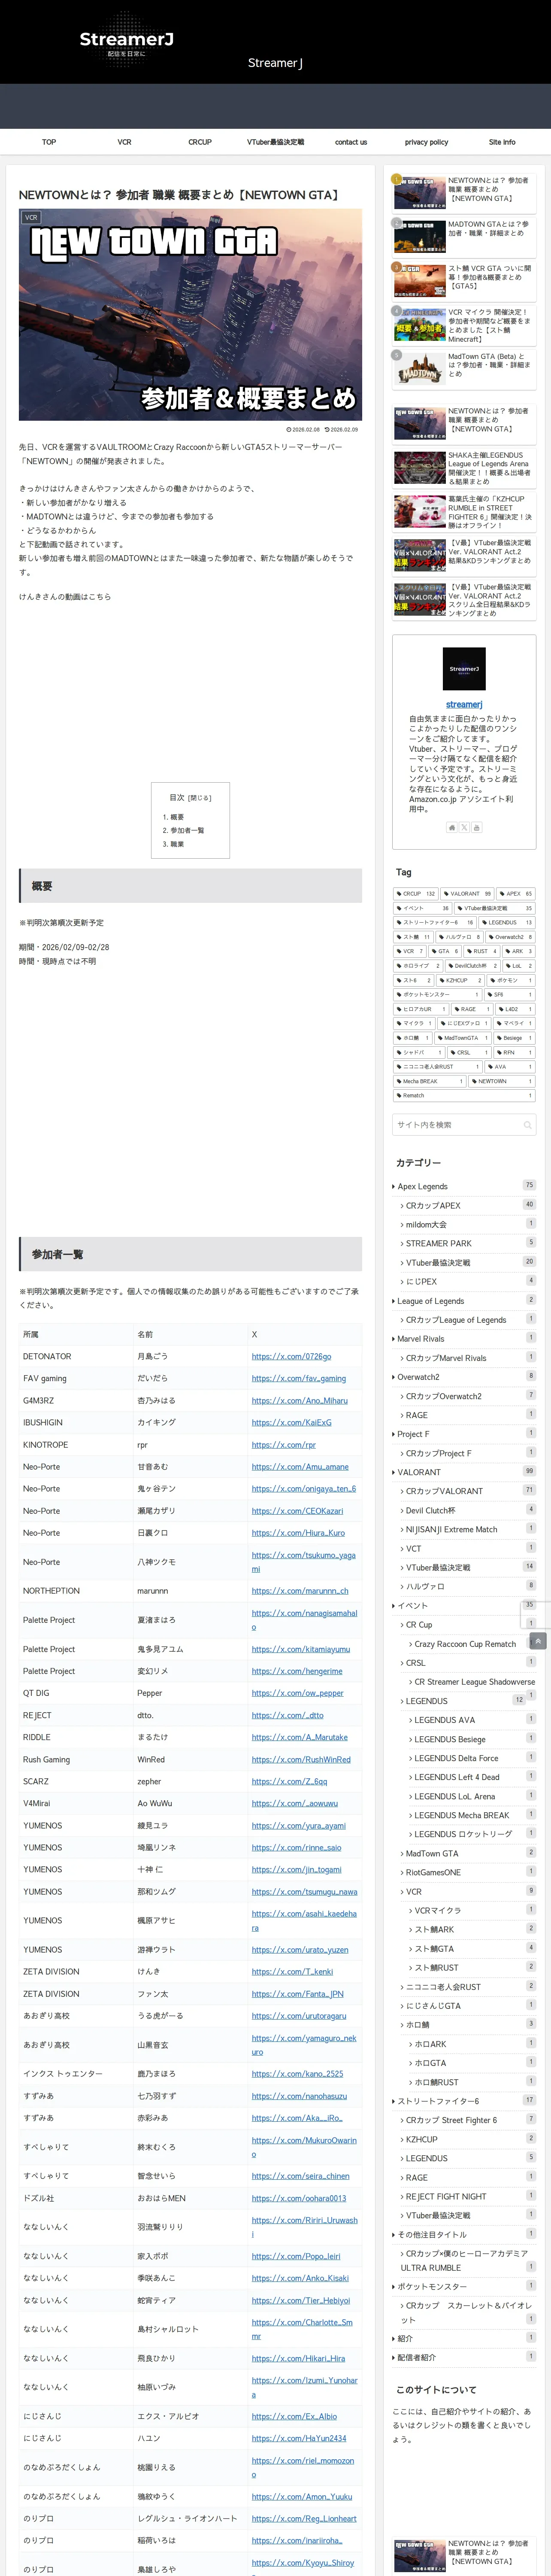Open the CRカップAPEX subcategory
Viewport: 551px width, 2576px height.
(433, 1205)
